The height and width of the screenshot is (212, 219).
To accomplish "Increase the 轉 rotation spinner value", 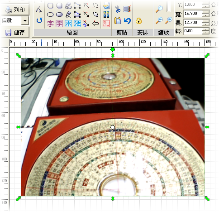I will coord(205,29).
